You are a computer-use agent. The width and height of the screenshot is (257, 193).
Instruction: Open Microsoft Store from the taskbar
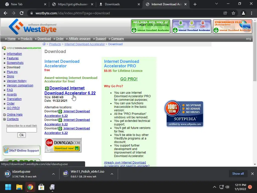pos(41,187)
